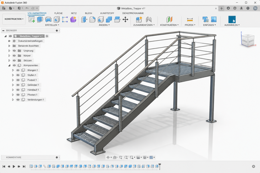Viewport: 260px width, 173px height.
Task: Click the Select tool icon
Action: point(232,19)
